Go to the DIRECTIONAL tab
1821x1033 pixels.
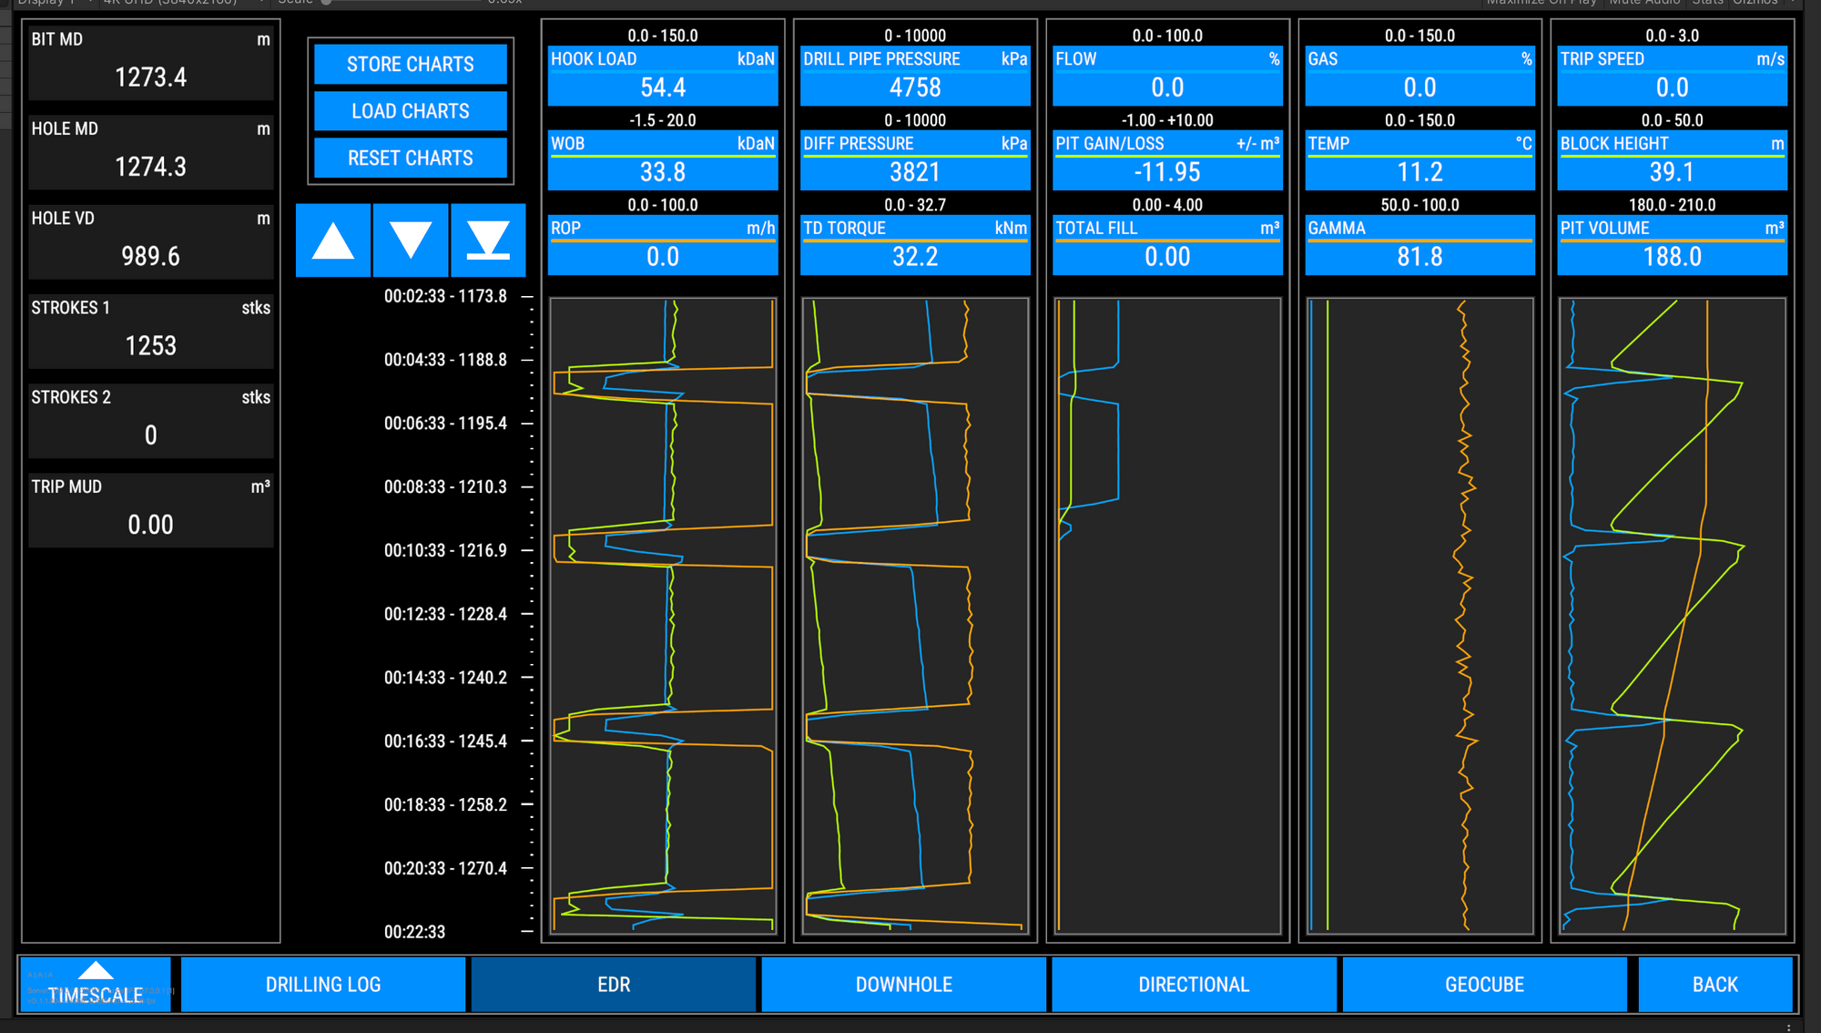pyautogui.click(x=1194, y=985)
